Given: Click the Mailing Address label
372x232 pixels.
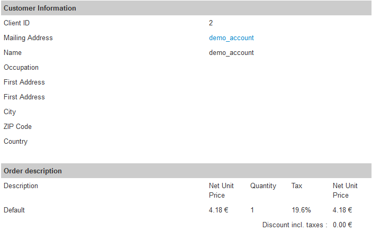Looking at the screenshot, I should [28, 38].
